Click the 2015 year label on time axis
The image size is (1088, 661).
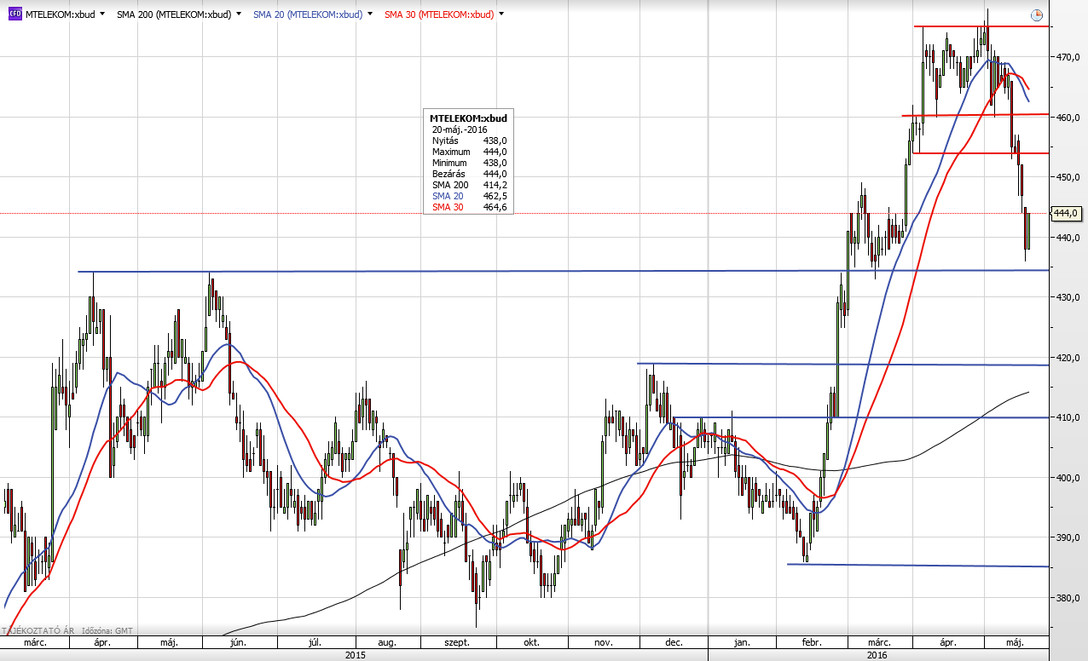pyautogui.click(x=355, y=655)
